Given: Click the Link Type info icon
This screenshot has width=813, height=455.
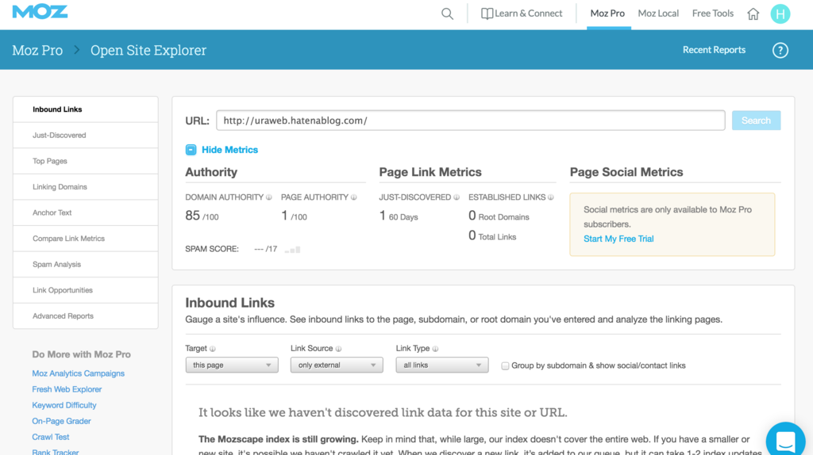Looking at the screenshot, I should pos(435,349).
